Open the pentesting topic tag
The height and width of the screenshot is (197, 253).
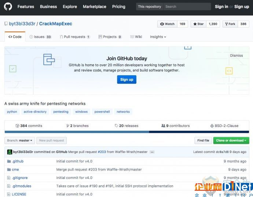click(x=61, y=112)
